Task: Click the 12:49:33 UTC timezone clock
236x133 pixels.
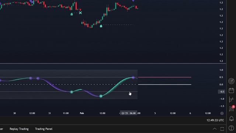Action: [x=215, y=120]
